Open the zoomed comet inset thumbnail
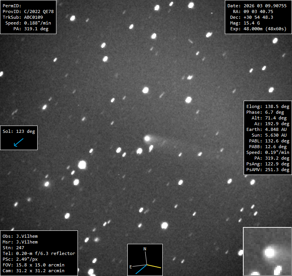This screenshot has width=292, height=276. [x=267, y=251]
